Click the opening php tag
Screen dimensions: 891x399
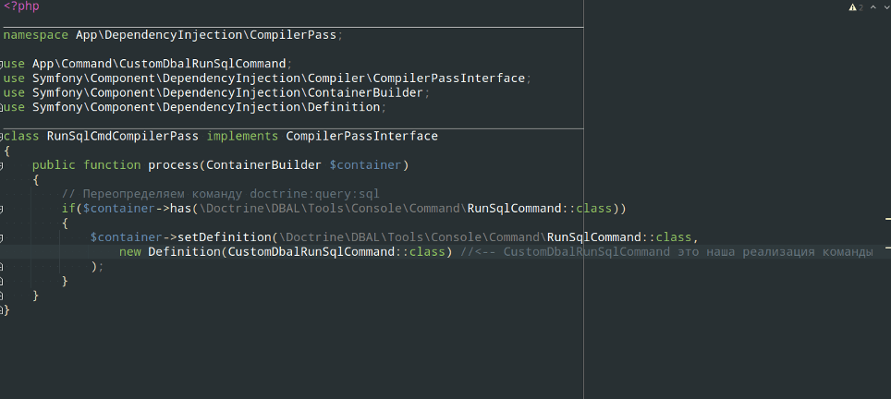pos(21,6)
